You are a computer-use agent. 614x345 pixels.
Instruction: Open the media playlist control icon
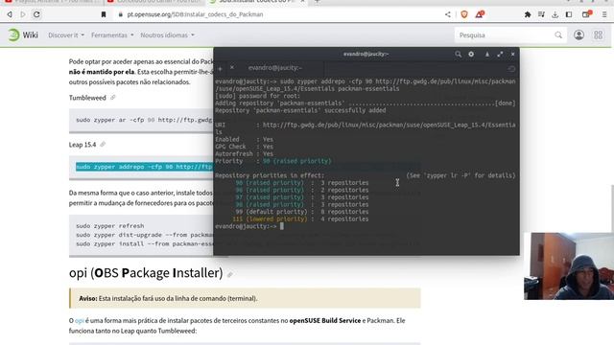coord(541,14)
